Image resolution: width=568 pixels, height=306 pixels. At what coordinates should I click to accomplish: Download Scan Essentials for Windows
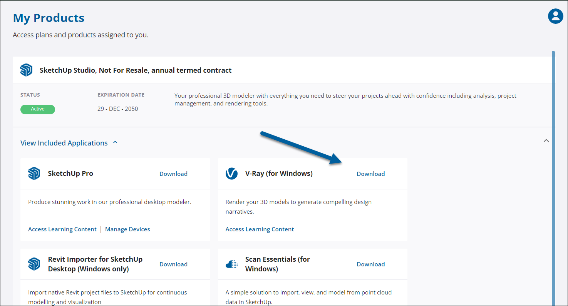370,264
